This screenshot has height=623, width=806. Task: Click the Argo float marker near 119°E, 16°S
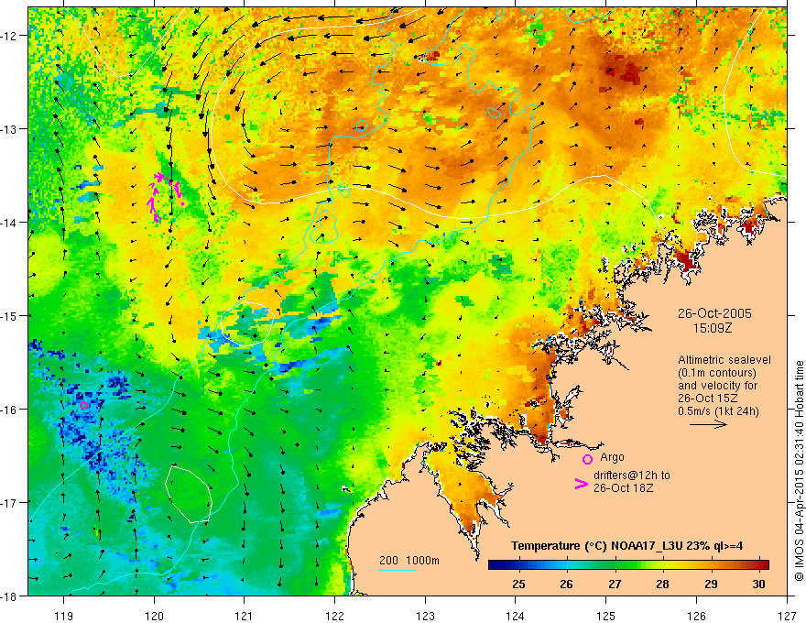coord(84,405)
